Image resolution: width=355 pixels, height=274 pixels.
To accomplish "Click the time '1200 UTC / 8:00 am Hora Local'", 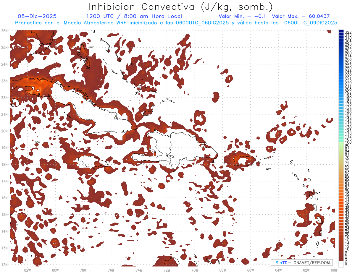I will click(134, 16).
